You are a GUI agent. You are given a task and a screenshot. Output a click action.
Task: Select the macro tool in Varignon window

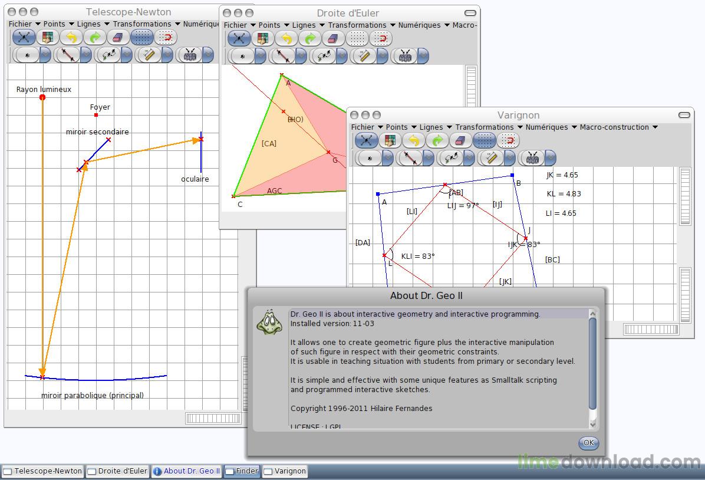[x=532, y=158]
